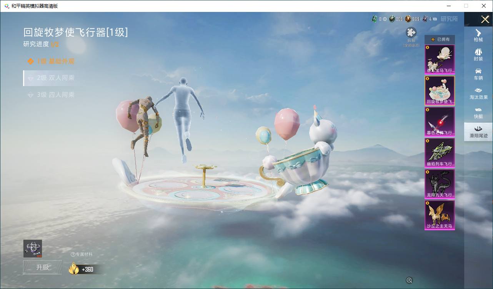
Task: Open the 淘汰效果 category
Action: (478, 93)
